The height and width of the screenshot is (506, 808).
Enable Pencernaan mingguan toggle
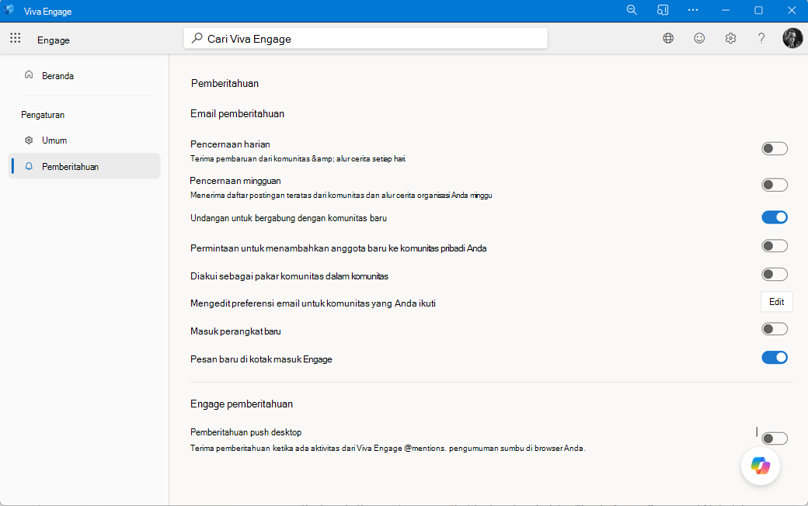pyautogui.click(x=775, y=185)
